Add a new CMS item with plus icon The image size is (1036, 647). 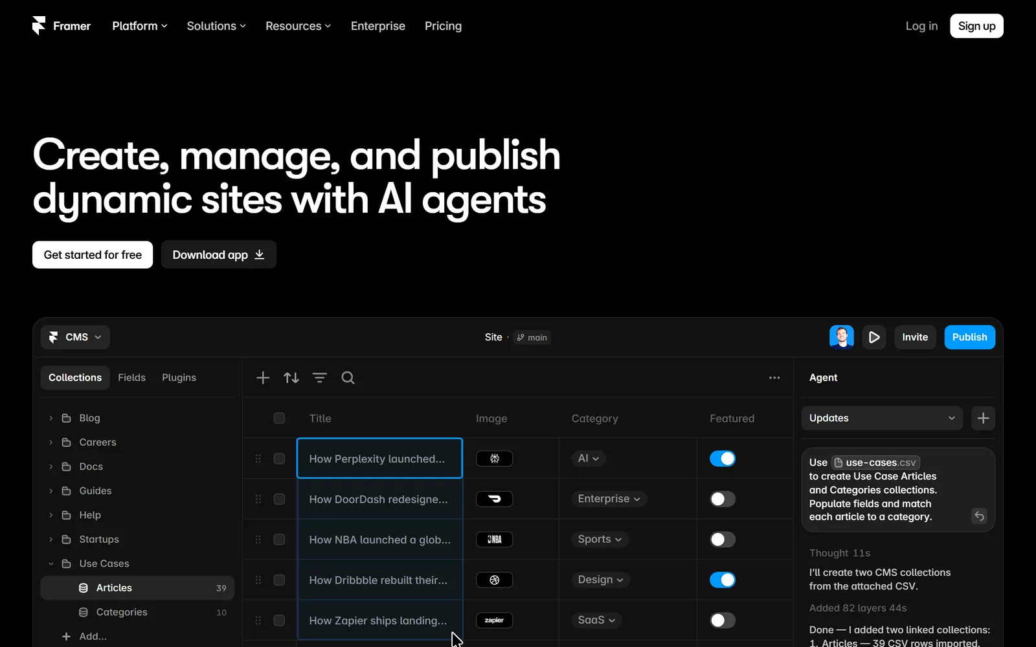[263, 378]
